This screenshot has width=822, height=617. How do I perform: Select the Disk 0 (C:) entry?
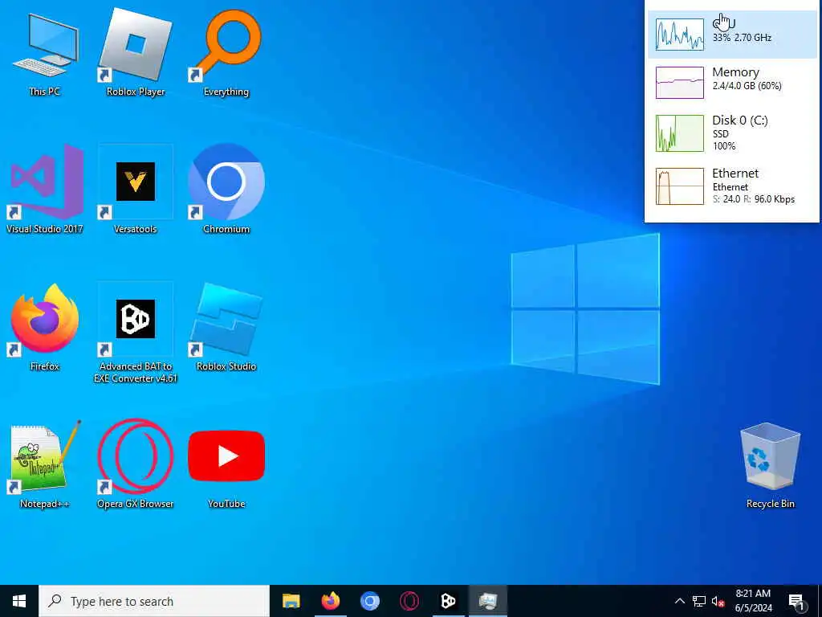pos(732,133)
